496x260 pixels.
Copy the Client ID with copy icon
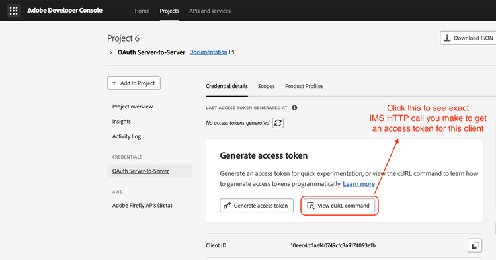click(475, 245)
